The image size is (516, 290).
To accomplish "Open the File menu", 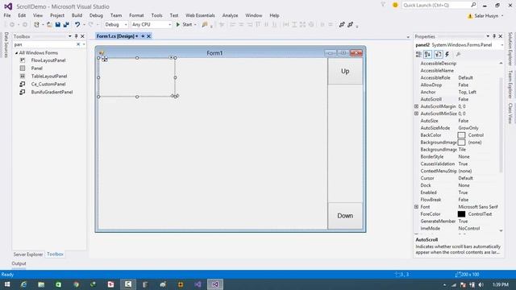I will click(7, 15).
